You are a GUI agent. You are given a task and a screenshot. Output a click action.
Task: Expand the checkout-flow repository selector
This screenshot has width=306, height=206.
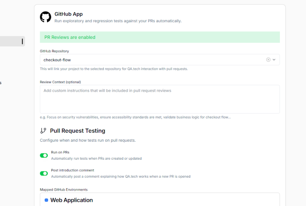[129, 60]
